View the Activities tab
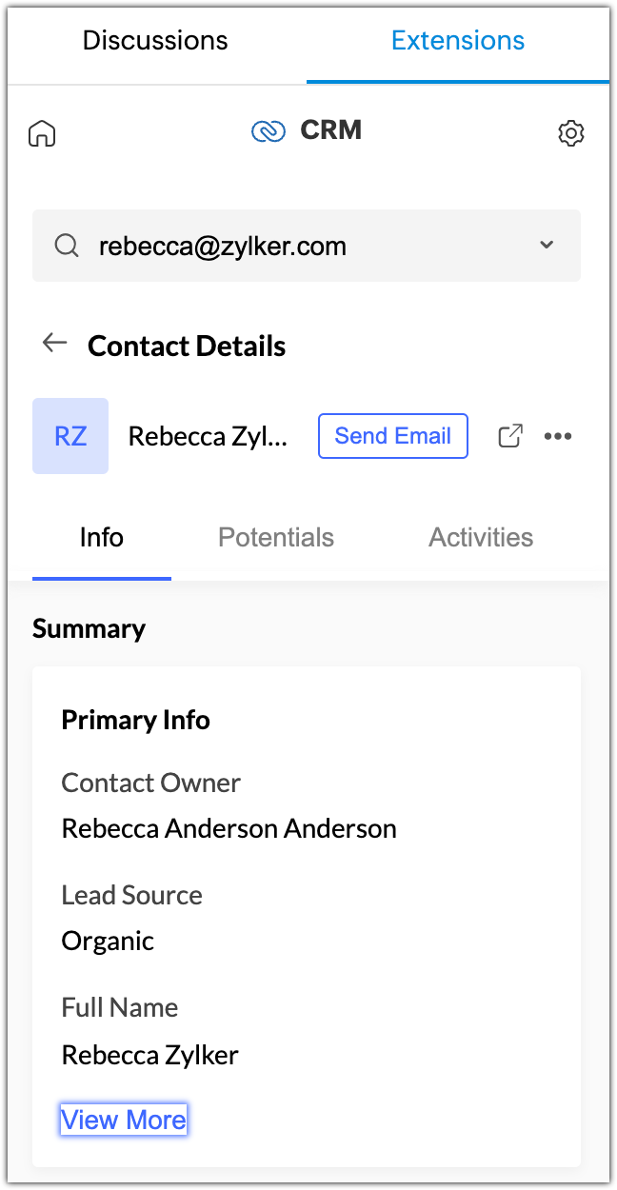Image resolution: width=617 pixels, height=1190 pixels. (481, 538)
